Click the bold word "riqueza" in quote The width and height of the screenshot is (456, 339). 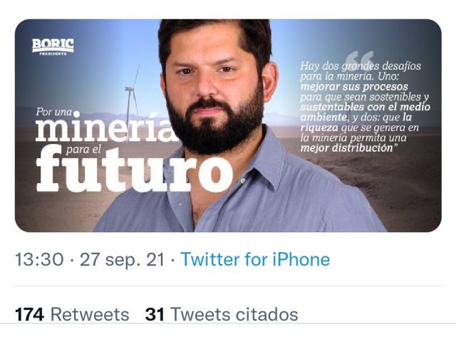(x=319, y=127)
